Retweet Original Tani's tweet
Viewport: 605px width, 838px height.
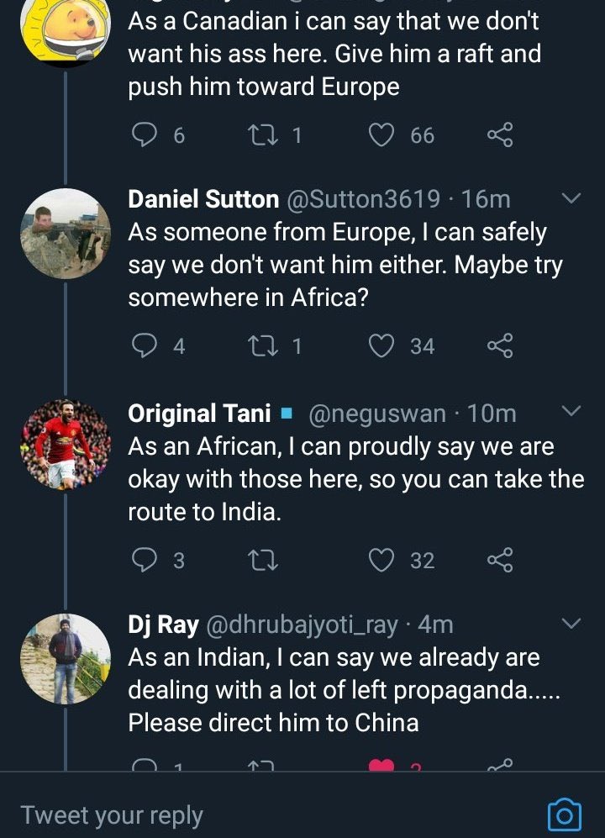click(x=264, y=560)
